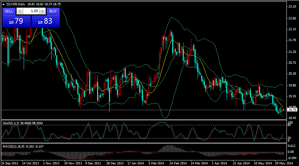Click the 19.35 price scale value

(292, 96)
